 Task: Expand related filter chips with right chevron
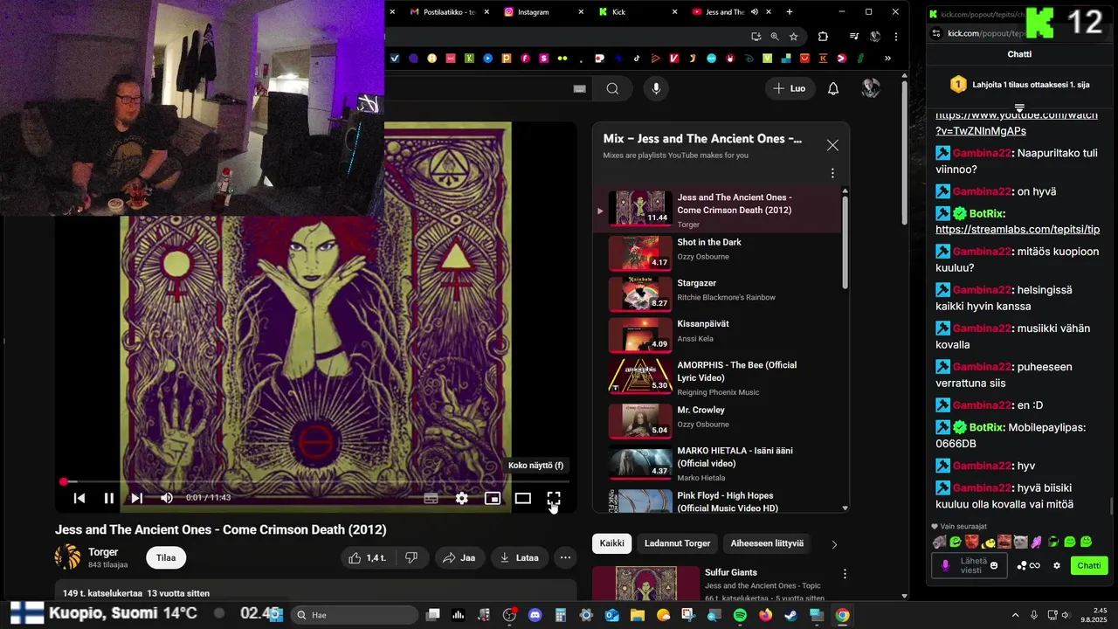click(x=834, y=544)
